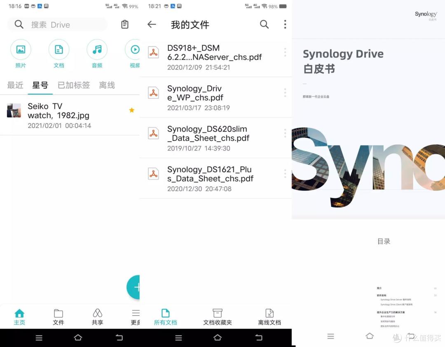This screenshot has height=347, width=445.
Task: Tap the search magnifier in Drive search bar
Action: [19, 24]
